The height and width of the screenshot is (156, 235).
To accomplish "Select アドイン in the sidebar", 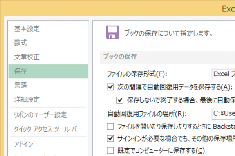I will [48, 144].
